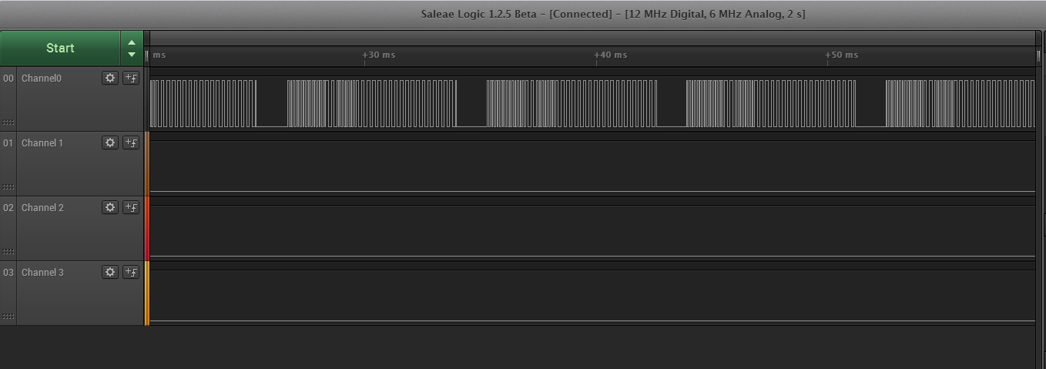Set trigger edge for Channel 3
Viewport: 1046px width, 369px height.
pos(131,272)
